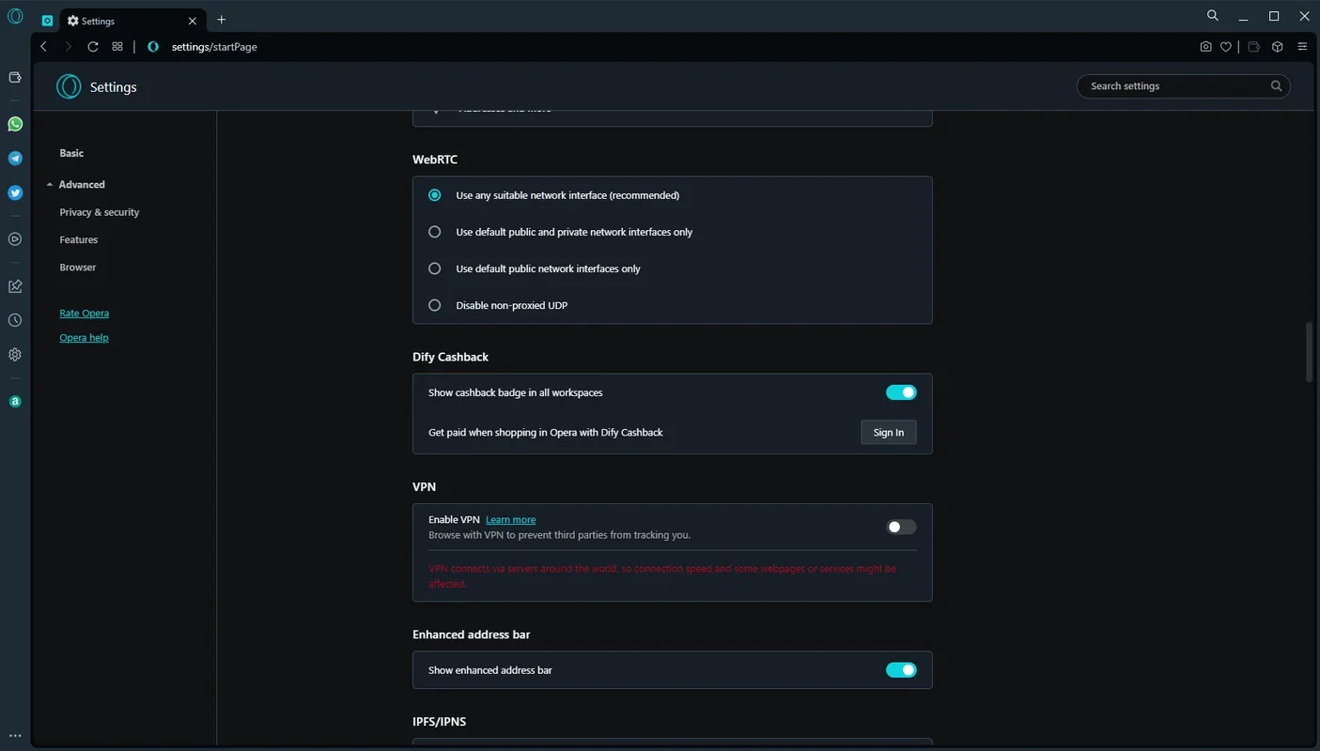Open the Speed Dial grid icon
Screen dimensions: 1320x751
tap(117, 46)
